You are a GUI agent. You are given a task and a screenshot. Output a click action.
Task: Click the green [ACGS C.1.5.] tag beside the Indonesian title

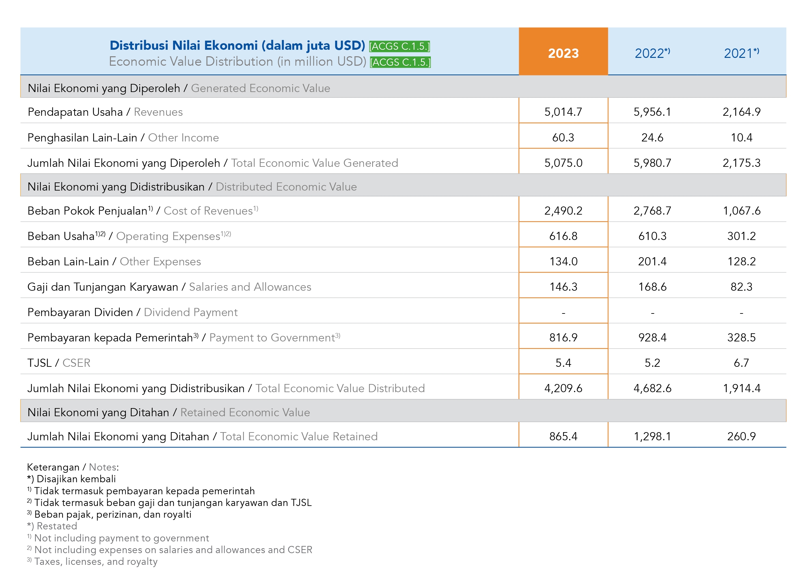coord(400,46)
